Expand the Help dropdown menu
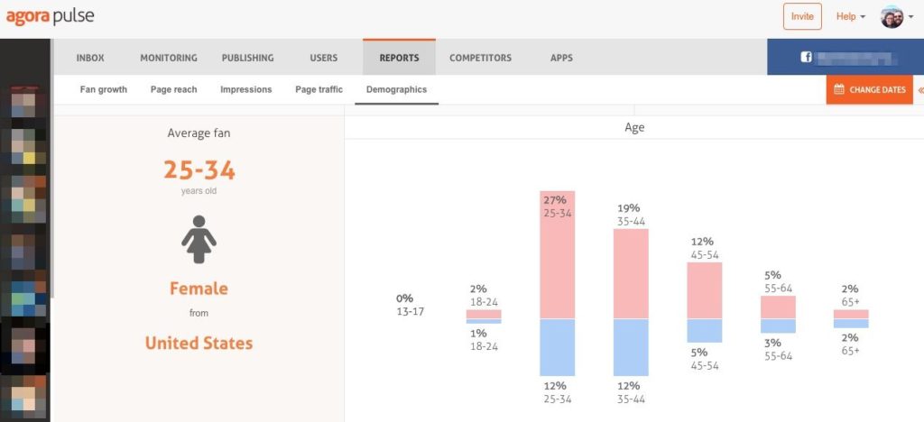Viewport: 924px width, 422px height. [851, 16]
